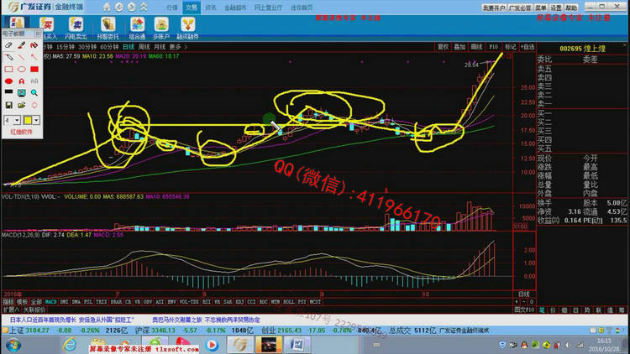Navigate back with the left arrow button
The image size is (630, 354).
click(119, 8)
